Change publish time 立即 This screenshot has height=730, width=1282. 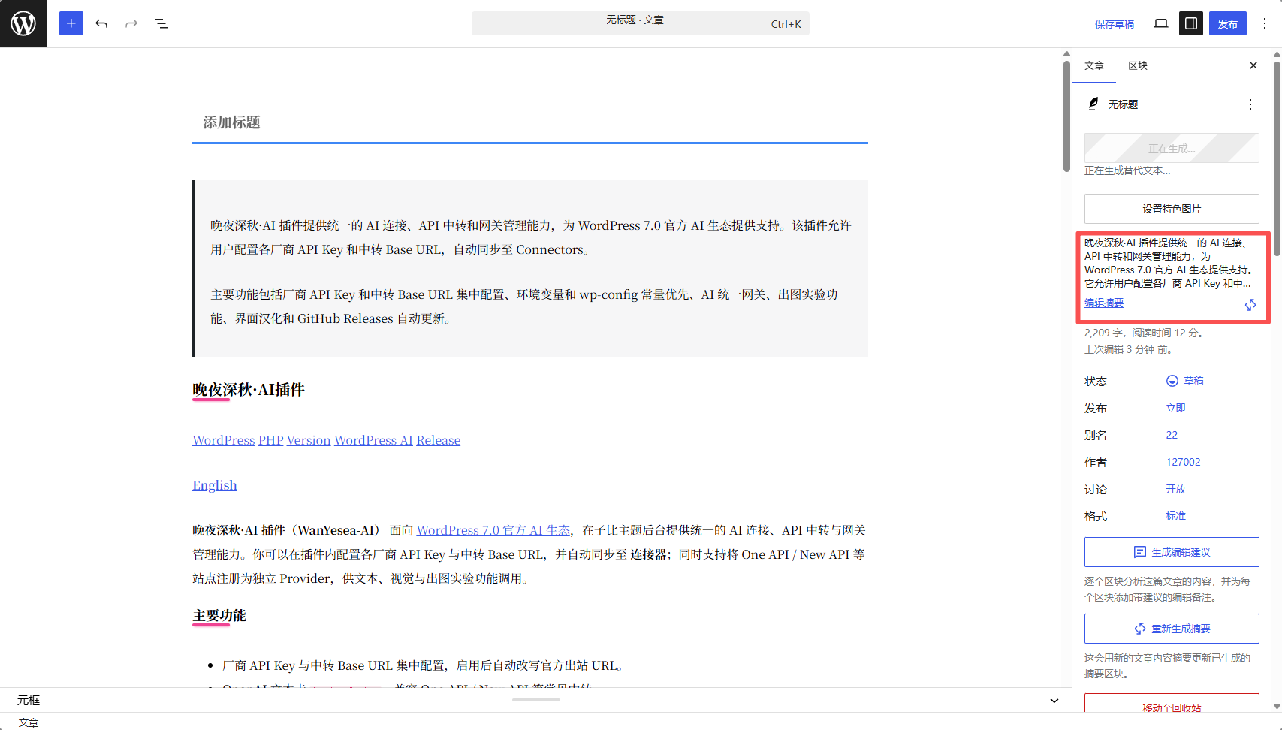point(1175,408)
